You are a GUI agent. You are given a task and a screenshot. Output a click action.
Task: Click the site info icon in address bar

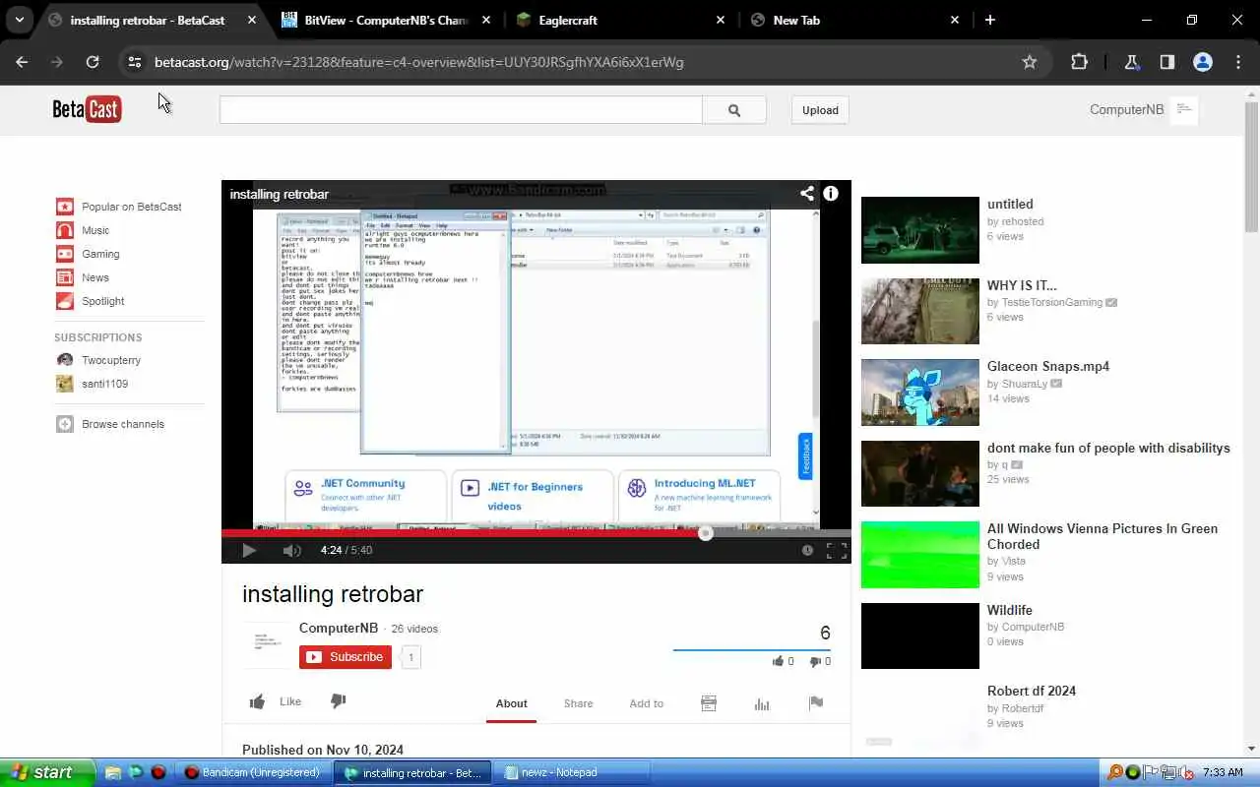[x=134, y=62]
